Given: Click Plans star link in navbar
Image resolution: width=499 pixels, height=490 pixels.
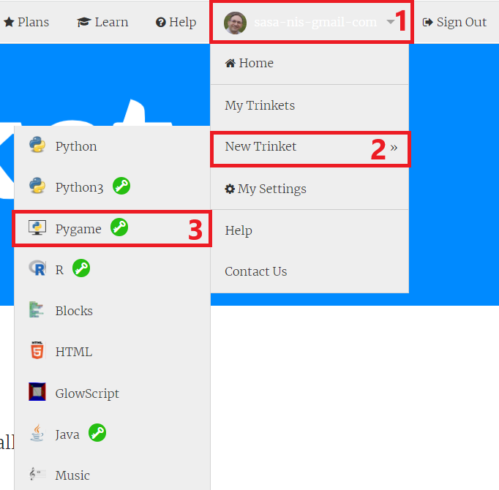Looking at the screenshot, I should (26, 22).
